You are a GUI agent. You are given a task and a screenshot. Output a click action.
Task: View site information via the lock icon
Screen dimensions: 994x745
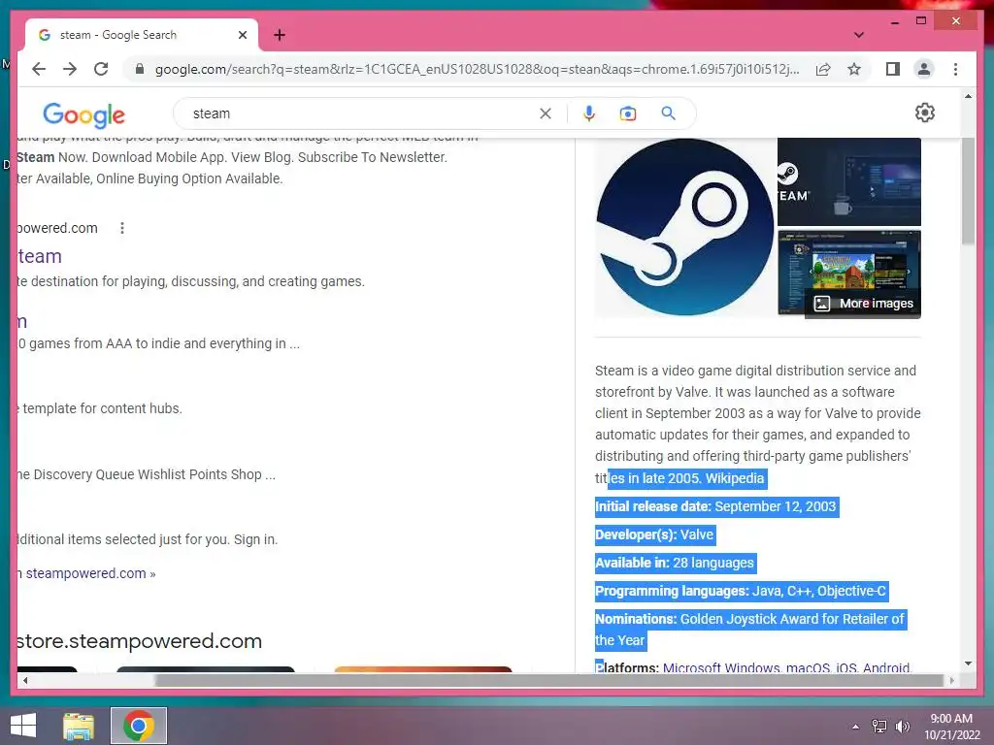[140, 69]
